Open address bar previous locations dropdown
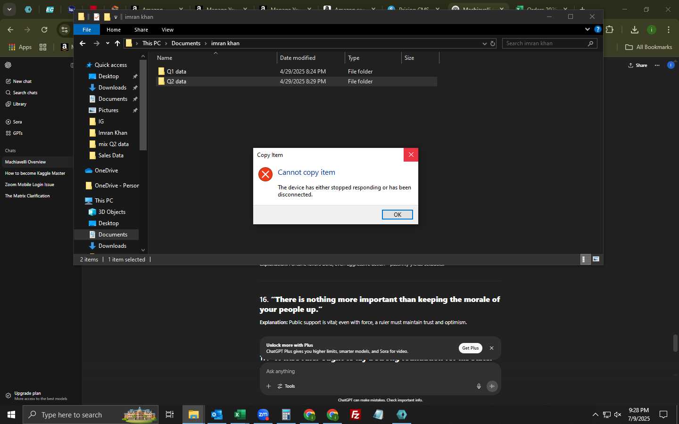Image resolution: width=679 pixels, height=424 pixels. tap(484, 43)
